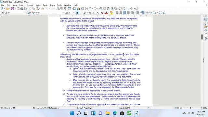Open sidebar Navigator compass icon
The width and height of the screenshot is (208, 117).
(206, 31)
